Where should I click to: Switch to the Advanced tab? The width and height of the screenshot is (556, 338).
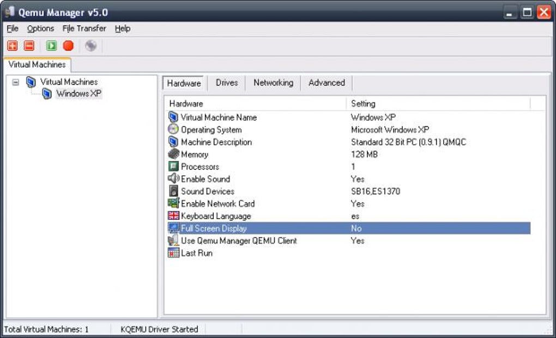327,83
